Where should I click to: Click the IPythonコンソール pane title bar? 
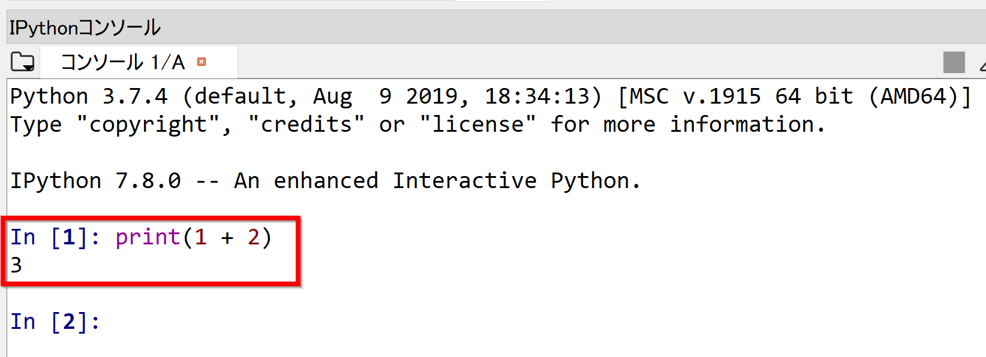click(496, 27)
